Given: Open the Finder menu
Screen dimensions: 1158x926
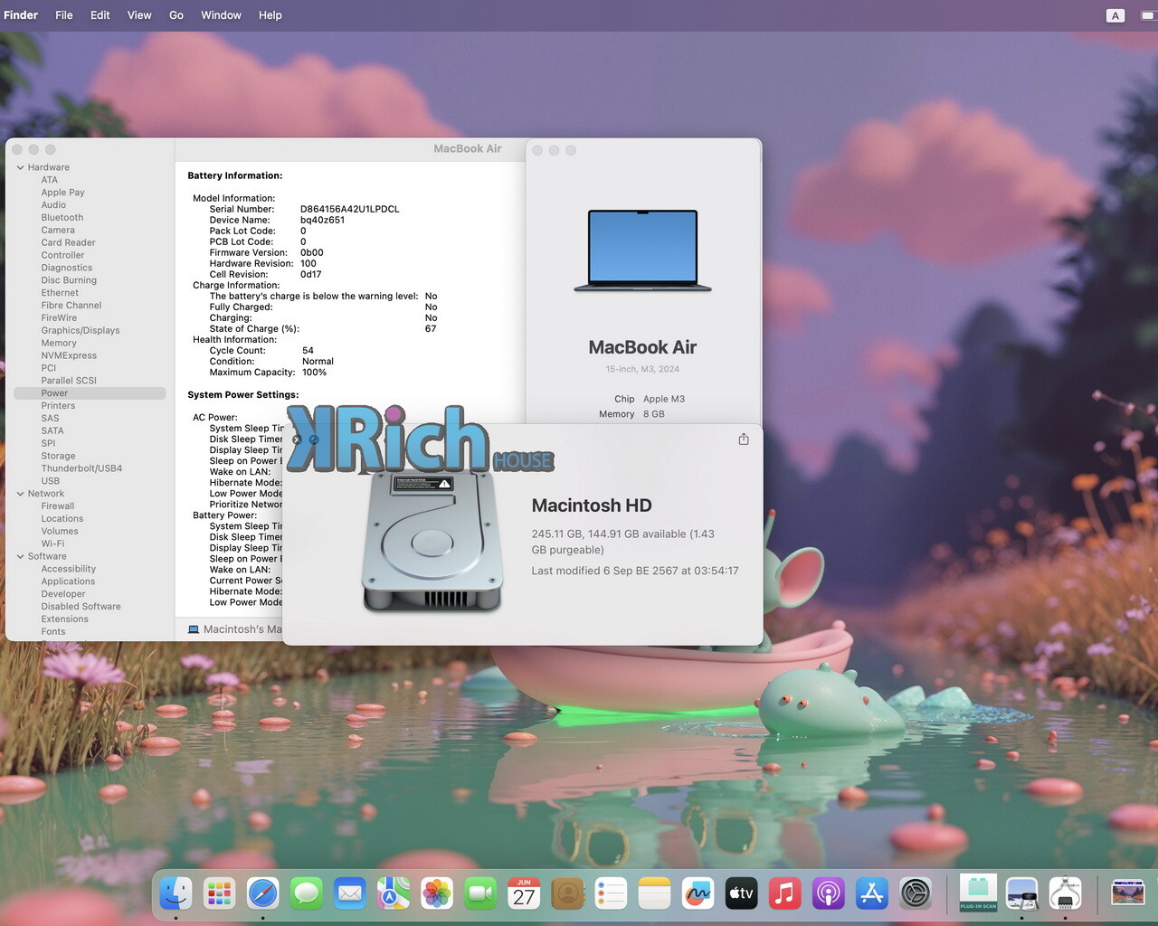Looking at the screenshot, I should click(x=21, y=15).
